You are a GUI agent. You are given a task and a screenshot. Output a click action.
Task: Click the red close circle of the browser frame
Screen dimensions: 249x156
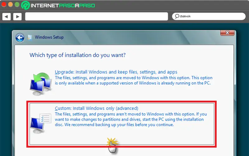[x=3, y=4]
